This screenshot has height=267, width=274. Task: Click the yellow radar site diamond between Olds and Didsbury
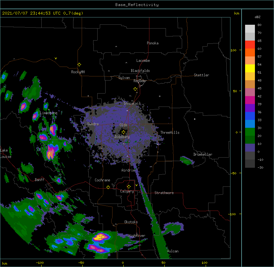124,132
